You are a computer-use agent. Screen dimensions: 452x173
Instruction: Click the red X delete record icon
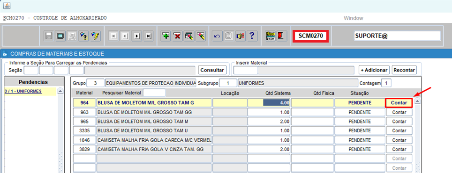click(x=177, y=36)
